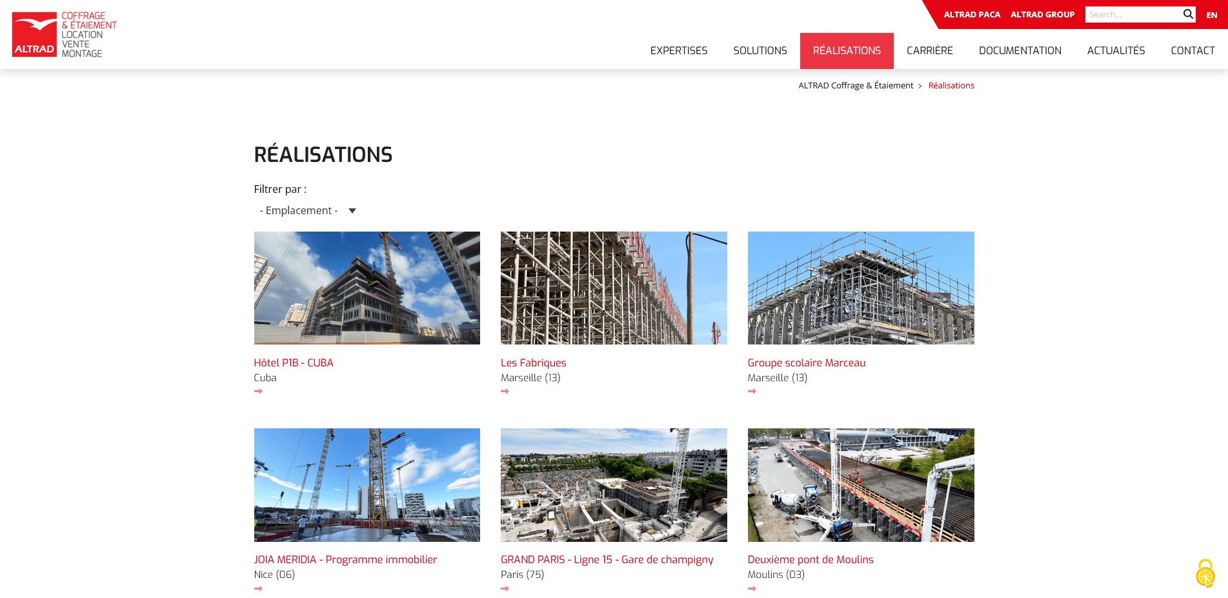The width and height of the screenshot is (1228, 598).
Task: Open JOIA MERIDIA - Programme immobilier link
Action: [x=345, y=559]
